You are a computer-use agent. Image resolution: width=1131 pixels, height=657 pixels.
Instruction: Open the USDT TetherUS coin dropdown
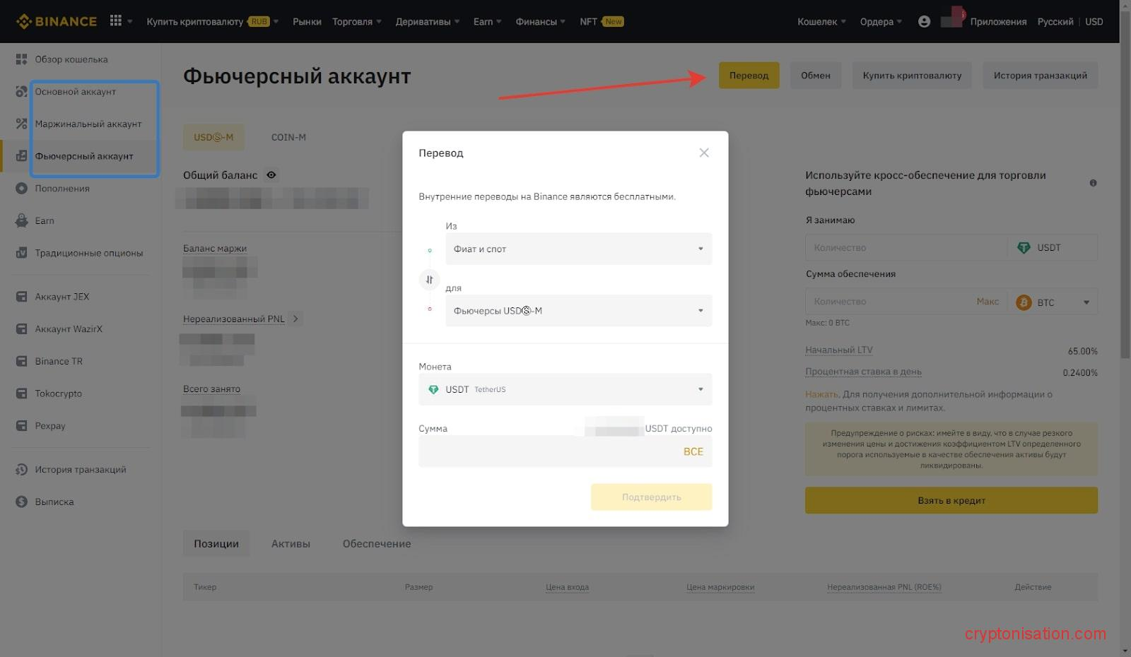point(564,389)
